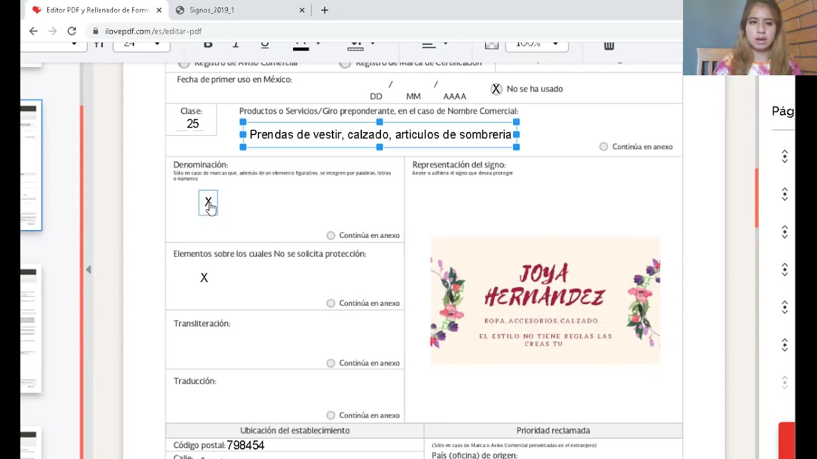Screen dimensions: 817x459
Task: Toggle italic text formatting
Action: click(236, 44)
